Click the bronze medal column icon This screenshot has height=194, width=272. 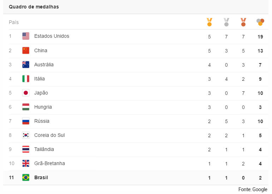tap(243, 22)
